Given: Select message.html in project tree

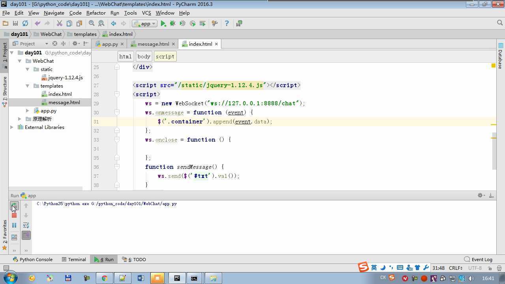Looking at the screenshot, I should click(x=60, y=103).
